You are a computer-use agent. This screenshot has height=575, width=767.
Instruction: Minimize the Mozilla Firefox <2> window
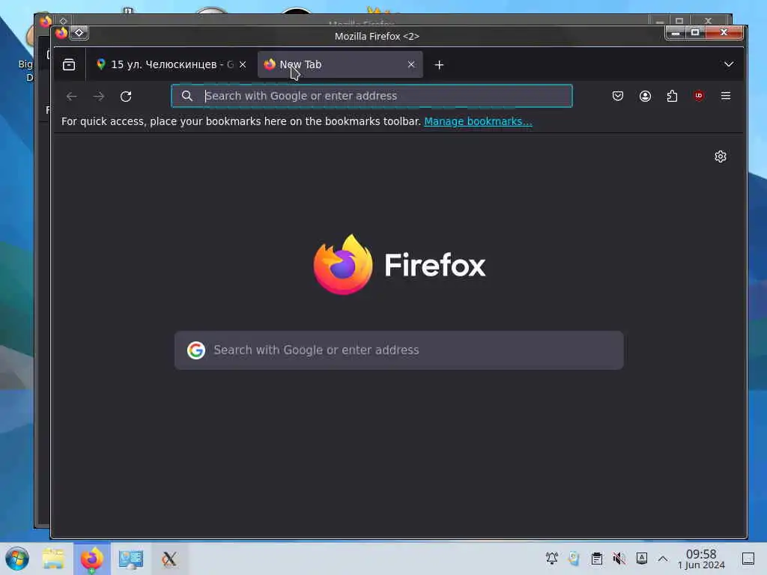point(676,33)
